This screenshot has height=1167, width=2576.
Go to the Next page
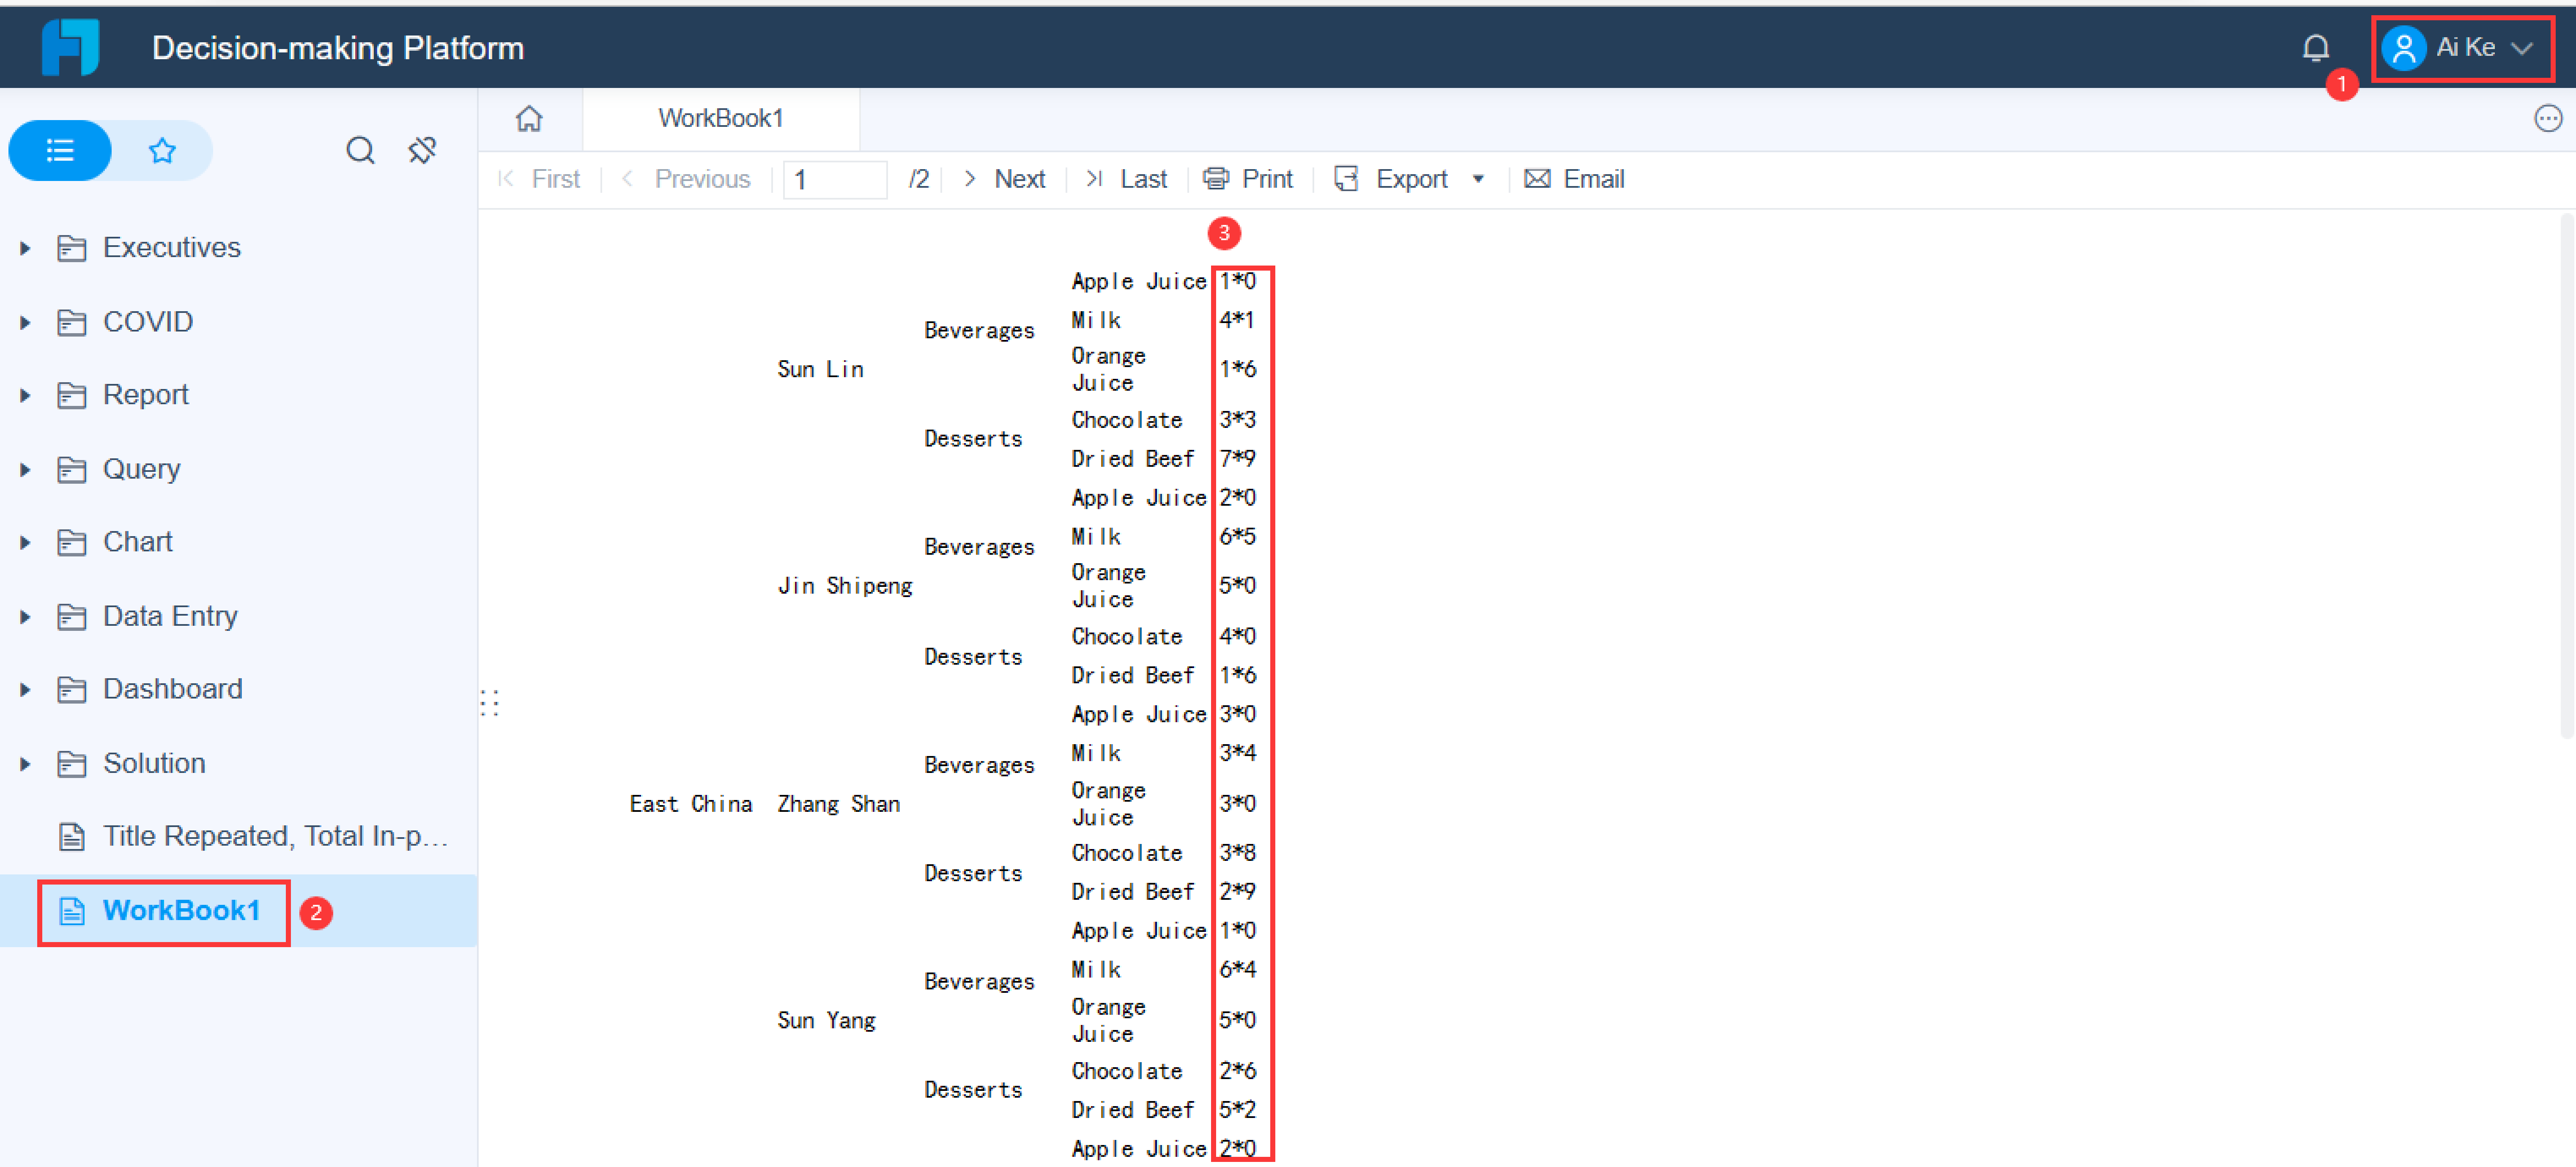pos(1005,179)
